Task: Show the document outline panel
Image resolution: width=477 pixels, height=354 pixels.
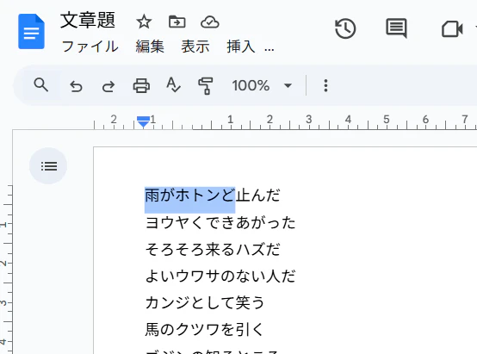Action: 48,166
